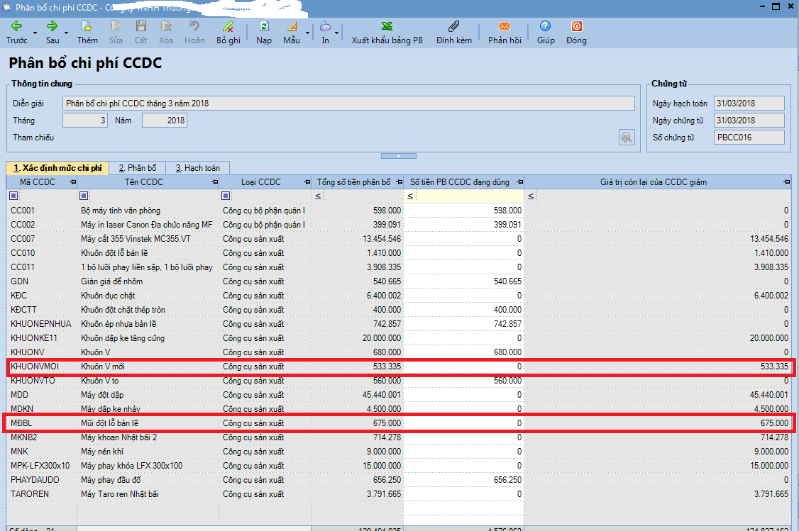Image resolution: width=799 pixels, height=531 pixels.
Task: Pin the Loại CCDC column
Action: tap(307, 182)
